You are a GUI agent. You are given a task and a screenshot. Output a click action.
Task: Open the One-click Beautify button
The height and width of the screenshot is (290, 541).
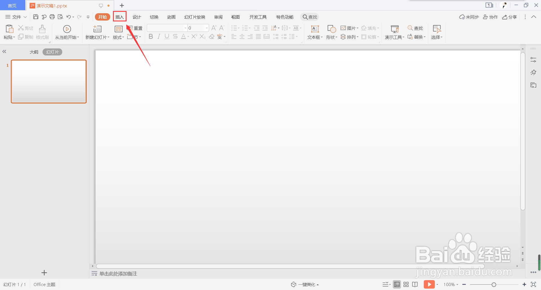(x=305, y=284)
